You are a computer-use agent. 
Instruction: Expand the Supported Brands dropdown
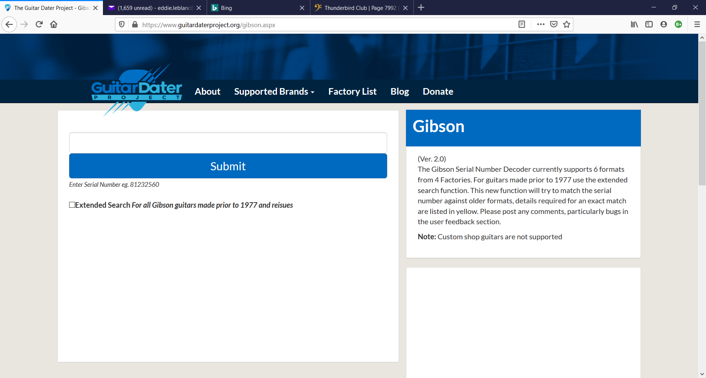tap(274, 91)
